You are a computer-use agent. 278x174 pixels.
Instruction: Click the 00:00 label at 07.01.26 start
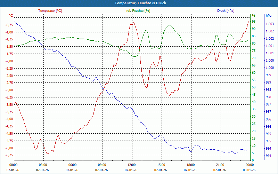point(13,165)
